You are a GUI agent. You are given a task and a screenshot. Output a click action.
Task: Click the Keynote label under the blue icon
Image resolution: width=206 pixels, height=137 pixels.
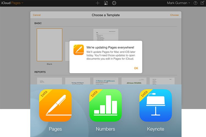(155, 129)
